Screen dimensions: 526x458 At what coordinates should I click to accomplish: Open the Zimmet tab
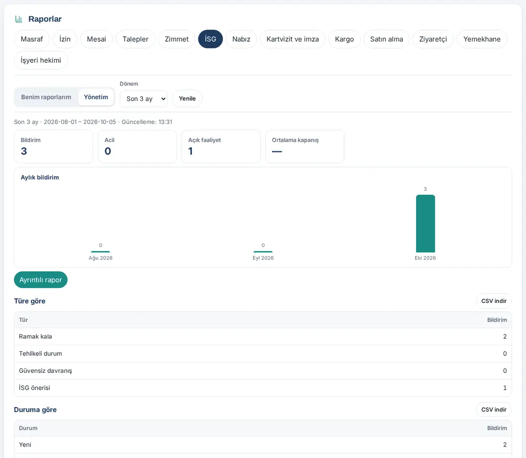[177, 39]
